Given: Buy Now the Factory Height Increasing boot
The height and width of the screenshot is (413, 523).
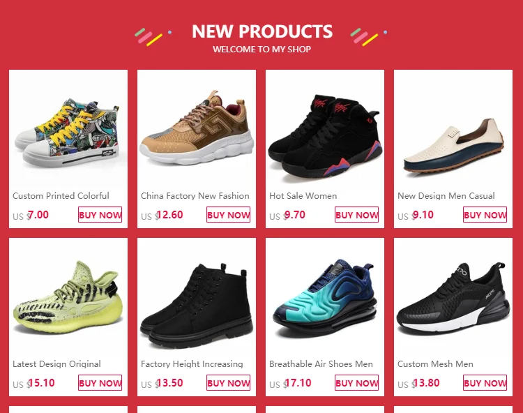Looking at the screenshot, I should tap(229, 382).
